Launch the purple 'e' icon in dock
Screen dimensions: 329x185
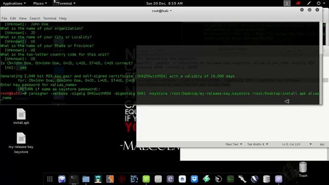tap(170, 179)
